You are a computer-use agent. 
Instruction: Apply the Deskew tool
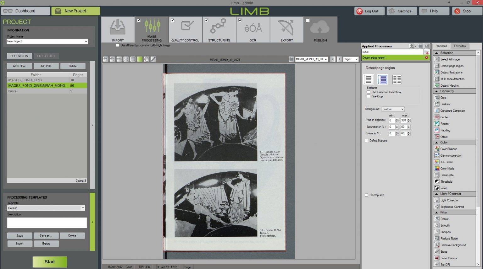[x=445, y=104]
